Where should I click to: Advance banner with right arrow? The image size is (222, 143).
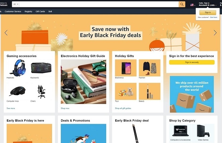pyautogui.click(x=215, y=33)
